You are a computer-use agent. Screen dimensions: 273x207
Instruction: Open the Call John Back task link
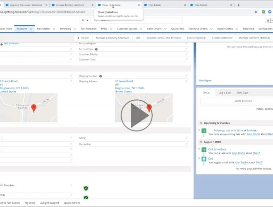(x=217, y=149)
